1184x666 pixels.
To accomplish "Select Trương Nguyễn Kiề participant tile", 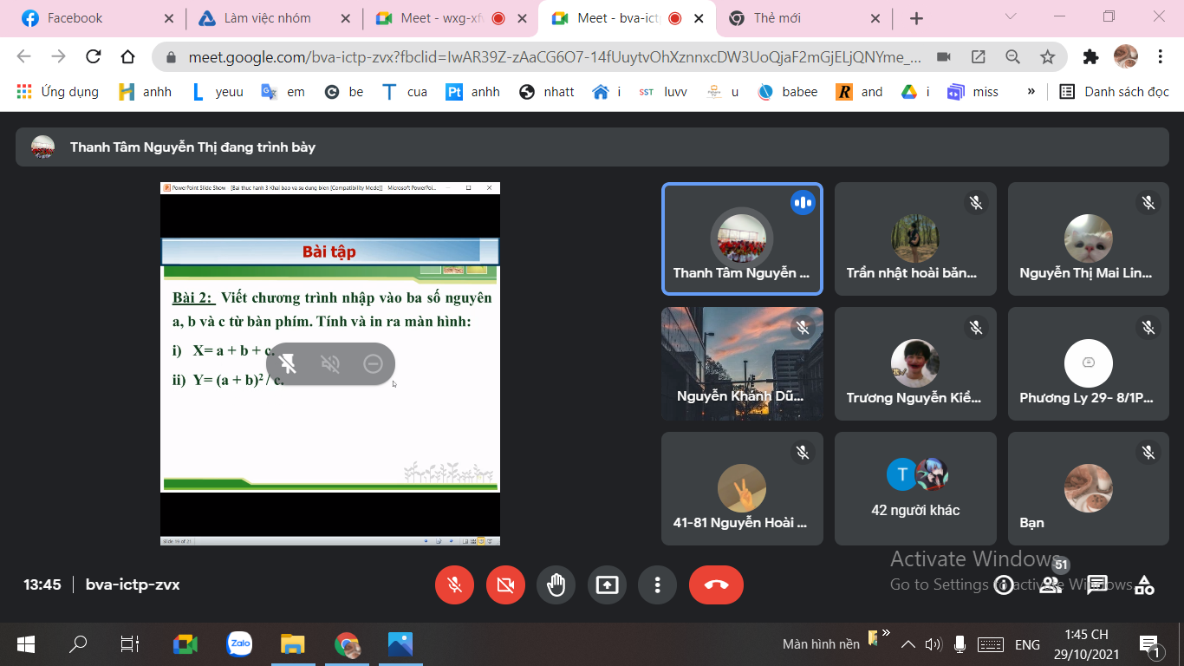I will tap(915, 363).
